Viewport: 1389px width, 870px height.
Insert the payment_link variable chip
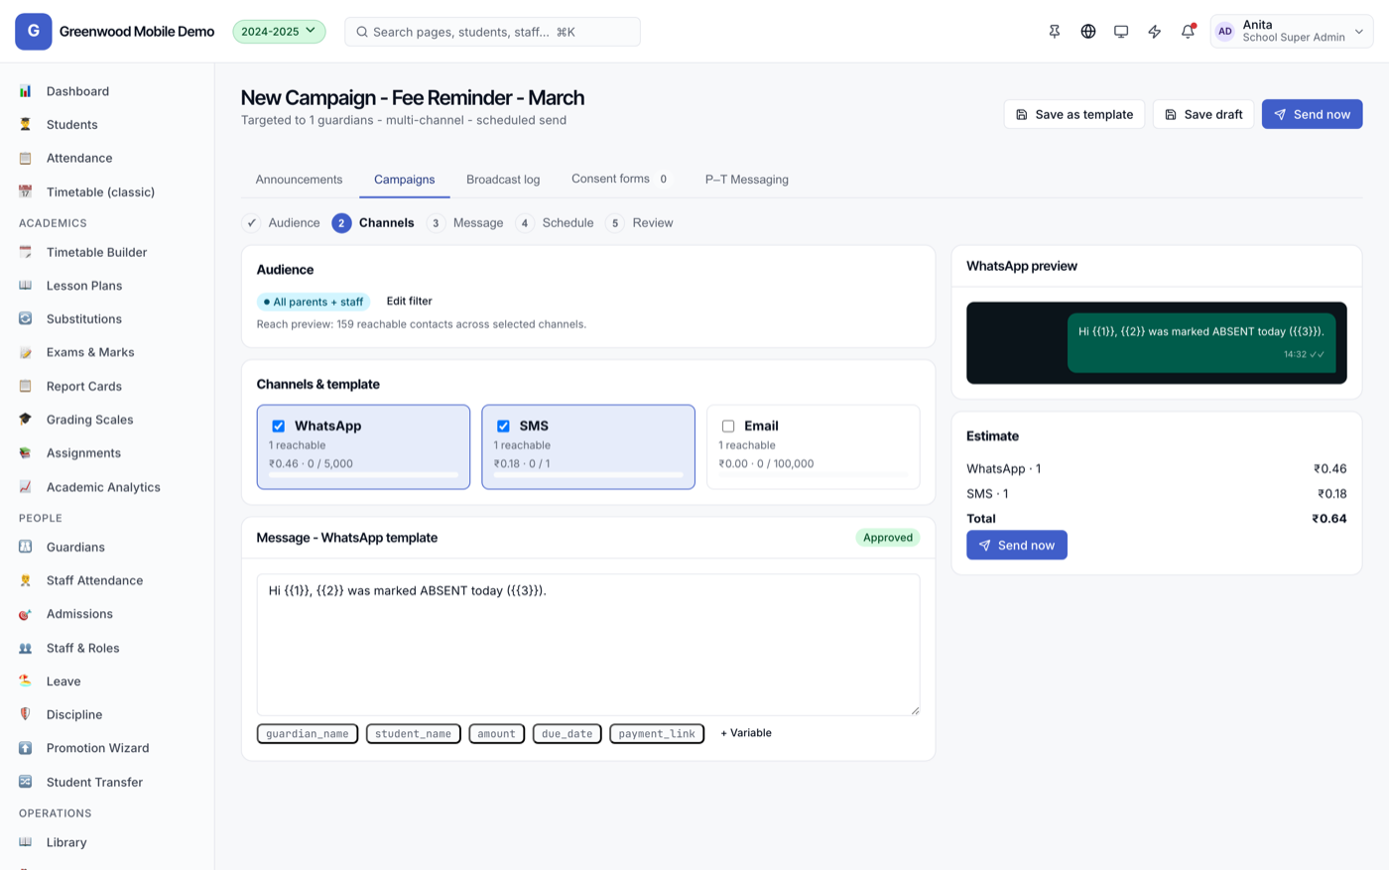(657, 734)
